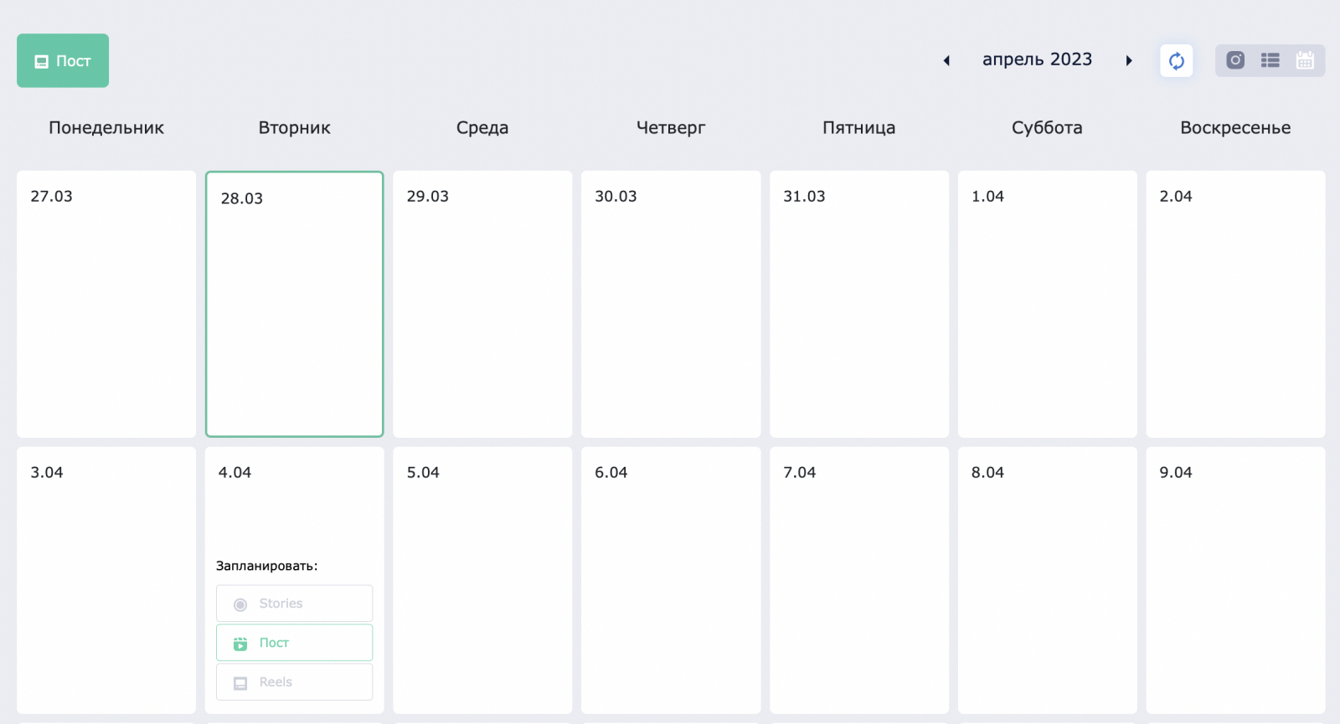This screenshot has height=724, width=1340.
Task: Select the 27.03 Monday cell
Action: click(106, 304)
